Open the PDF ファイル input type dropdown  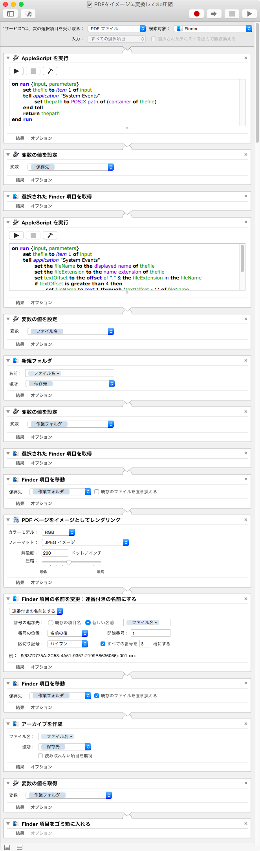(x=117, y=29)
